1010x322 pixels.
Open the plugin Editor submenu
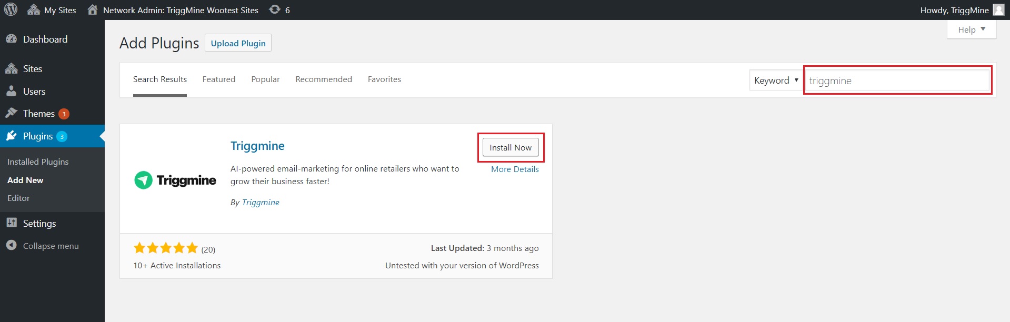pyautogui.click(x=18, y=198)
